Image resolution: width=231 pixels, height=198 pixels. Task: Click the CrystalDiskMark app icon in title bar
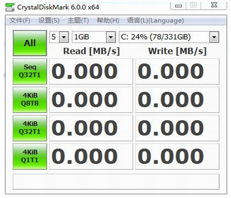point(10,7)
